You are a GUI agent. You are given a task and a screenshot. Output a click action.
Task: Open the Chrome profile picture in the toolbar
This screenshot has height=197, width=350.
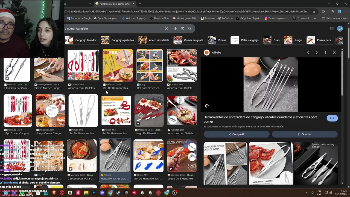pyautogui.click(x=339, y=11)
